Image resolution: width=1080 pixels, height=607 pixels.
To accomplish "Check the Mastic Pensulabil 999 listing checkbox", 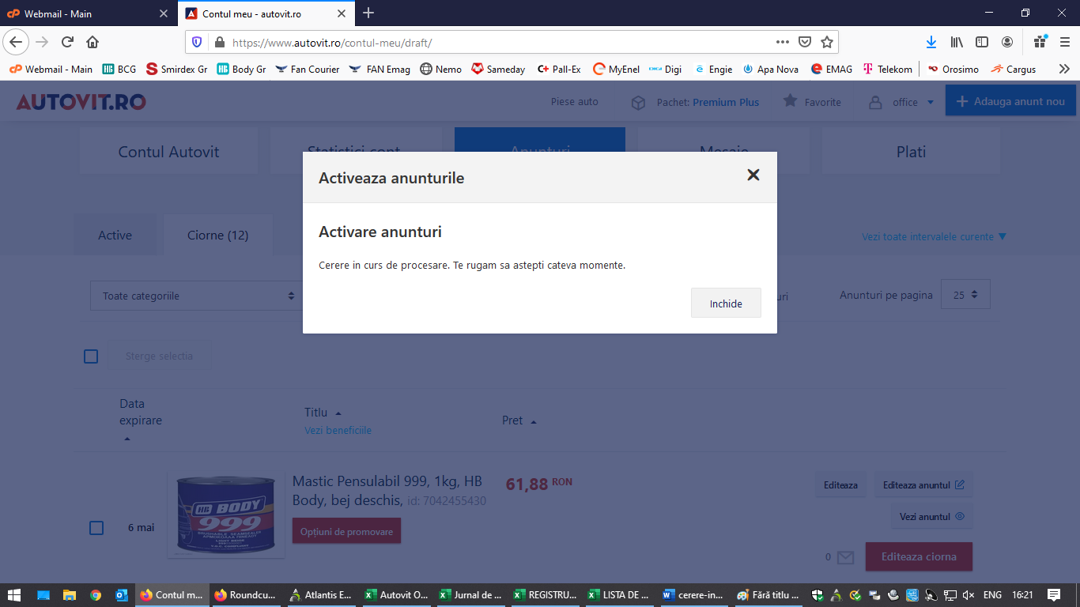I will coord(96,528).
